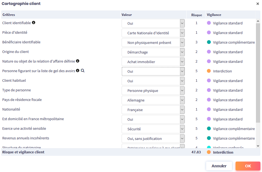Click the scrollbar down arrow

(258, 146)
